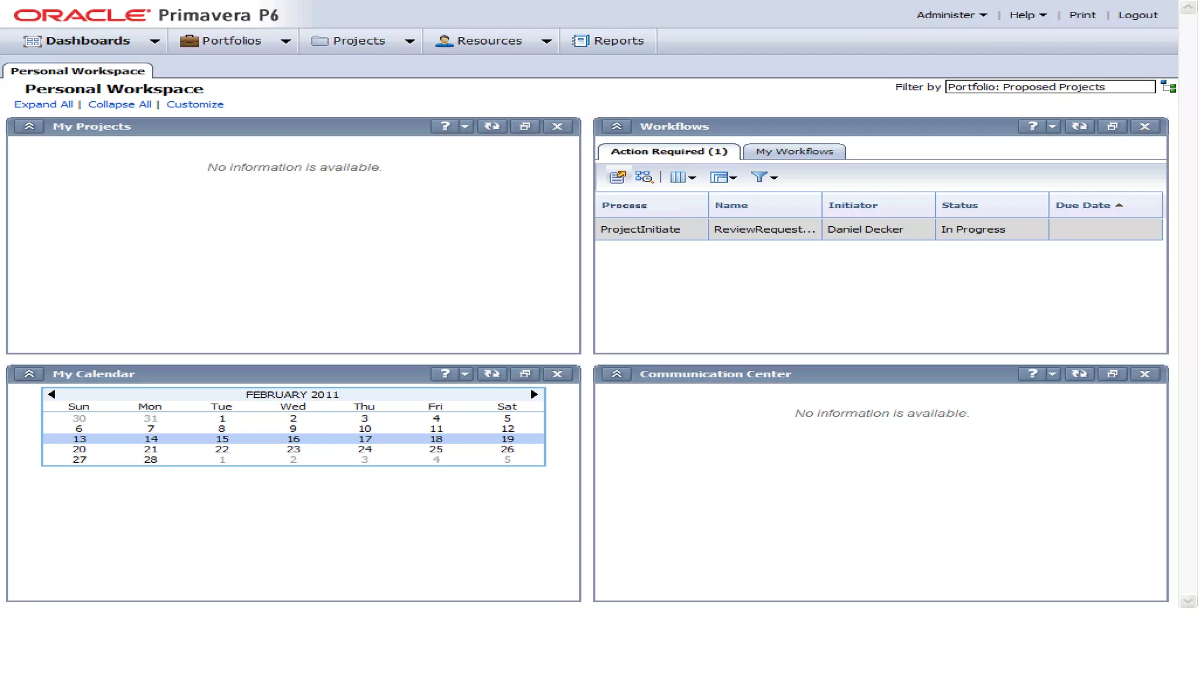Open the Workflows columns customize dropdown

pyautogui.click(x=683, y=177)
